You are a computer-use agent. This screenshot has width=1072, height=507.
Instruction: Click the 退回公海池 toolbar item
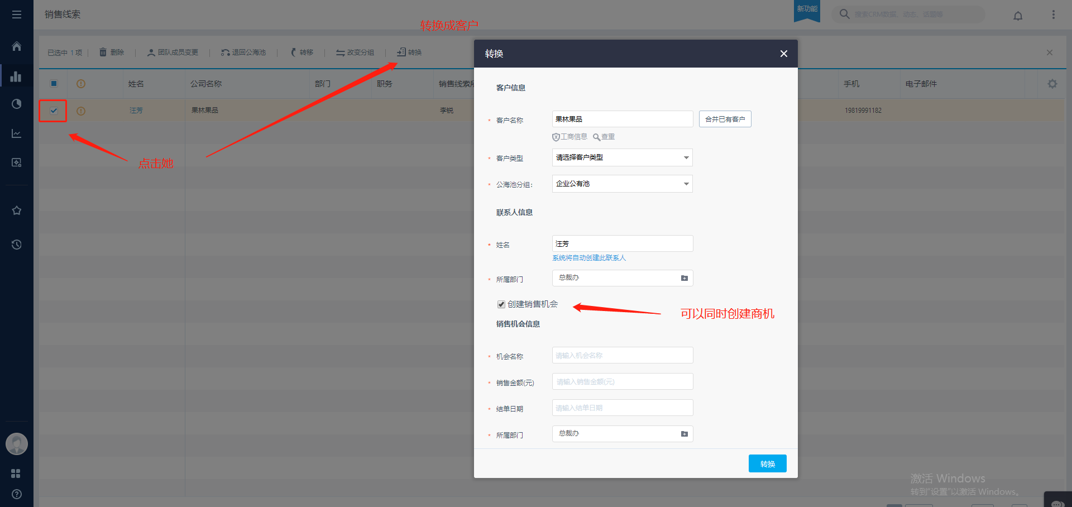243,52
